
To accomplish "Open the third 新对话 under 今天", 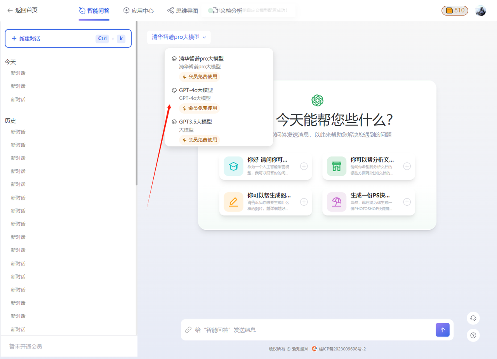I will 18,99.
